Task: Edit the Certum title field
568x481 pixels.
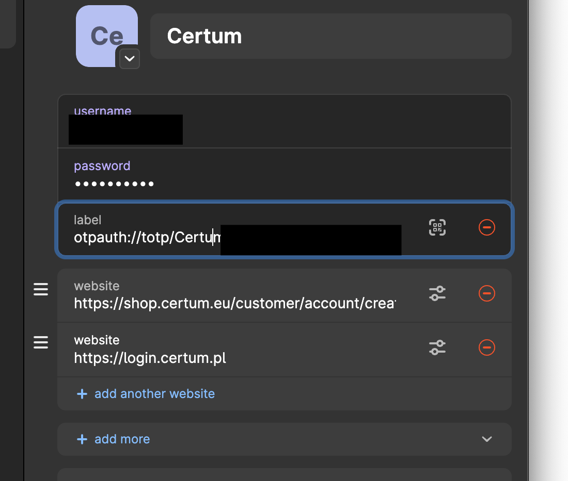Action: pyautogui.click(x=330, y=36)
